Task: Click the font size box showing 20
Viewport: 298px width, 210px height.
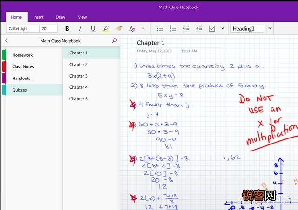Action: 48,29
